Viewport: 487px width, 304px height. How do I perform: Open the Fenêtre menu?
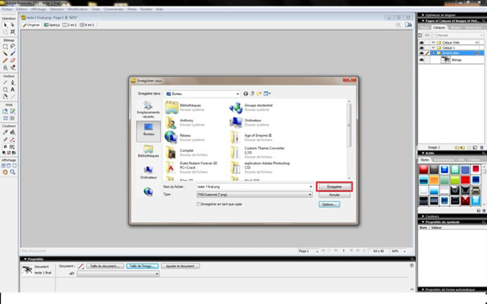pyautogui.click(x=146, y=10)
